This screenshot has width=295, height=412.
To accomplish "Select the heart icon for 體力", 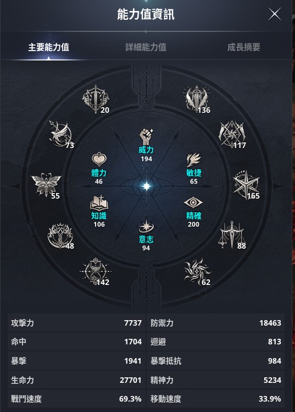I will point(99,160).
